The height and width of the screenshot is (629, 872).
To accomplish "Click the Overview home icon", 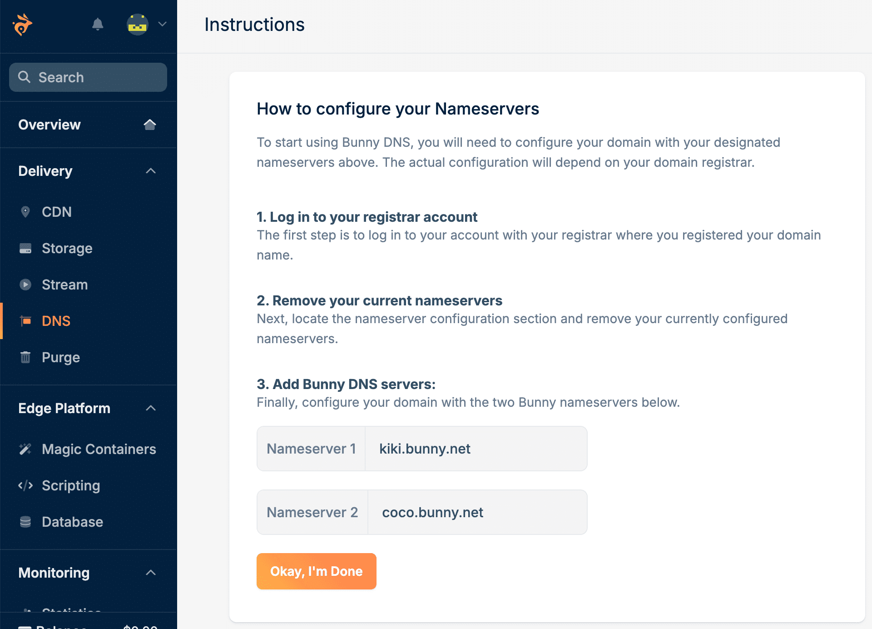I will click(x=150, y=125).
